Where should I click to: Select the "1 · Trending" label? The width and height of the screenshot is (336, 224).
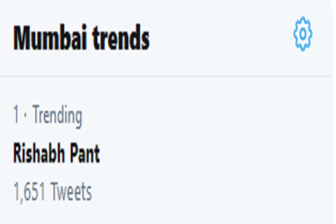pyautogui.click(x=48, y=115)
